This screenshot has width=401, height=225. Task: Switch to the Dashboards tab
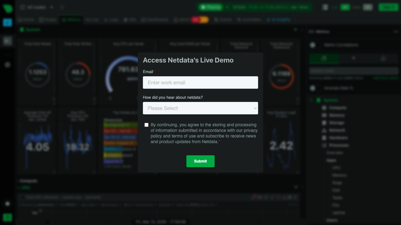pos(155,19)
